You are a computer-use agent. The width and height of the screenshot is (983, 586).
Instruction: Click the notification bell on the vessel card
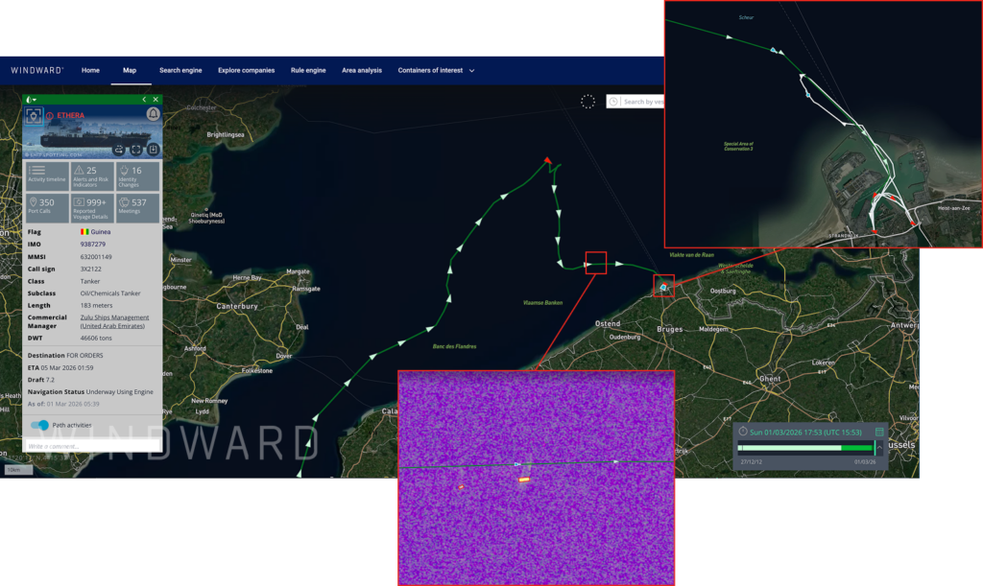(x=153, y=115)
